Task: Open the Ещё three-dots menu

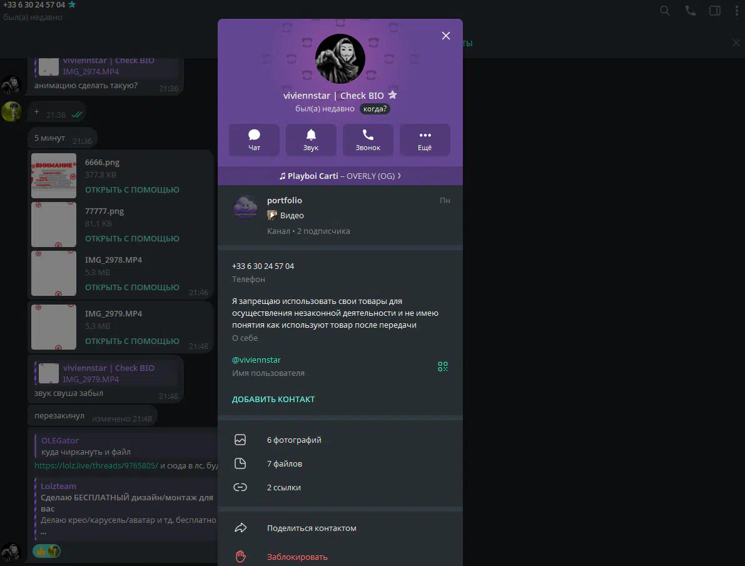Action: point(425,140)
